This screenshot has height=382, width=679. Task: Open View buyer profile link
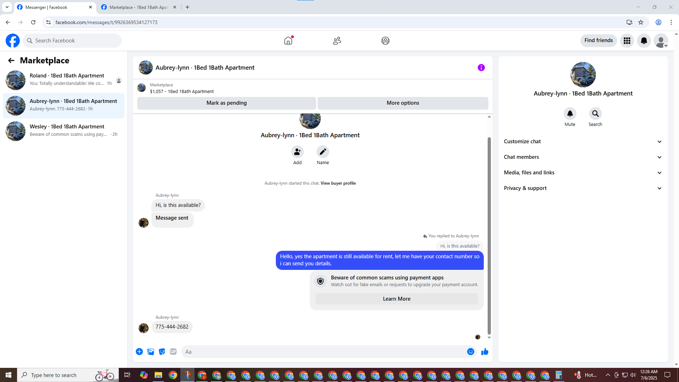338,183
